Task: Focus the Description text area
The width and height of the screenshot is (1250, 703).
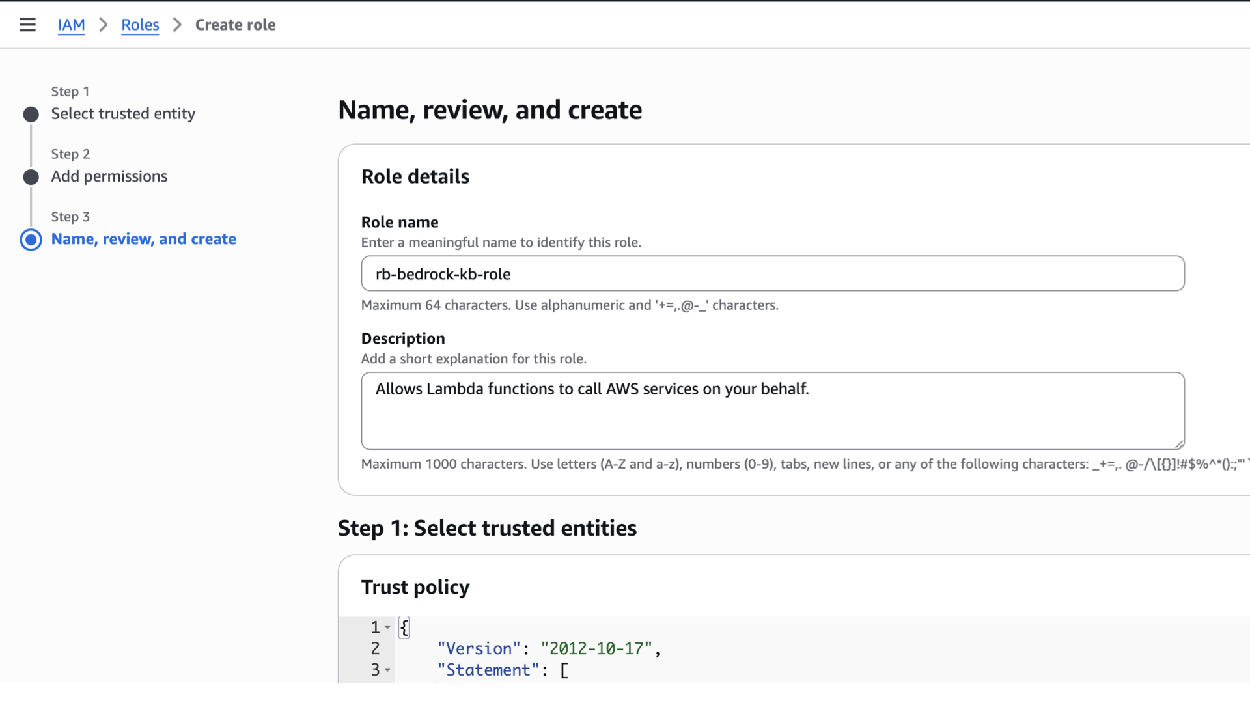Action: (772, 411)
